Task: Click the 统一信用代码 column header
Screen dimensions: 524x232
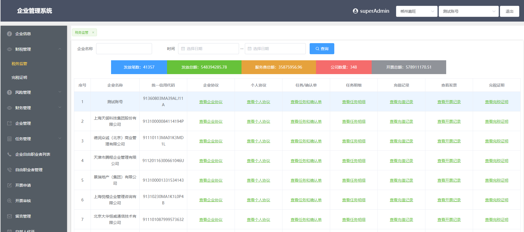Action: 163,85
